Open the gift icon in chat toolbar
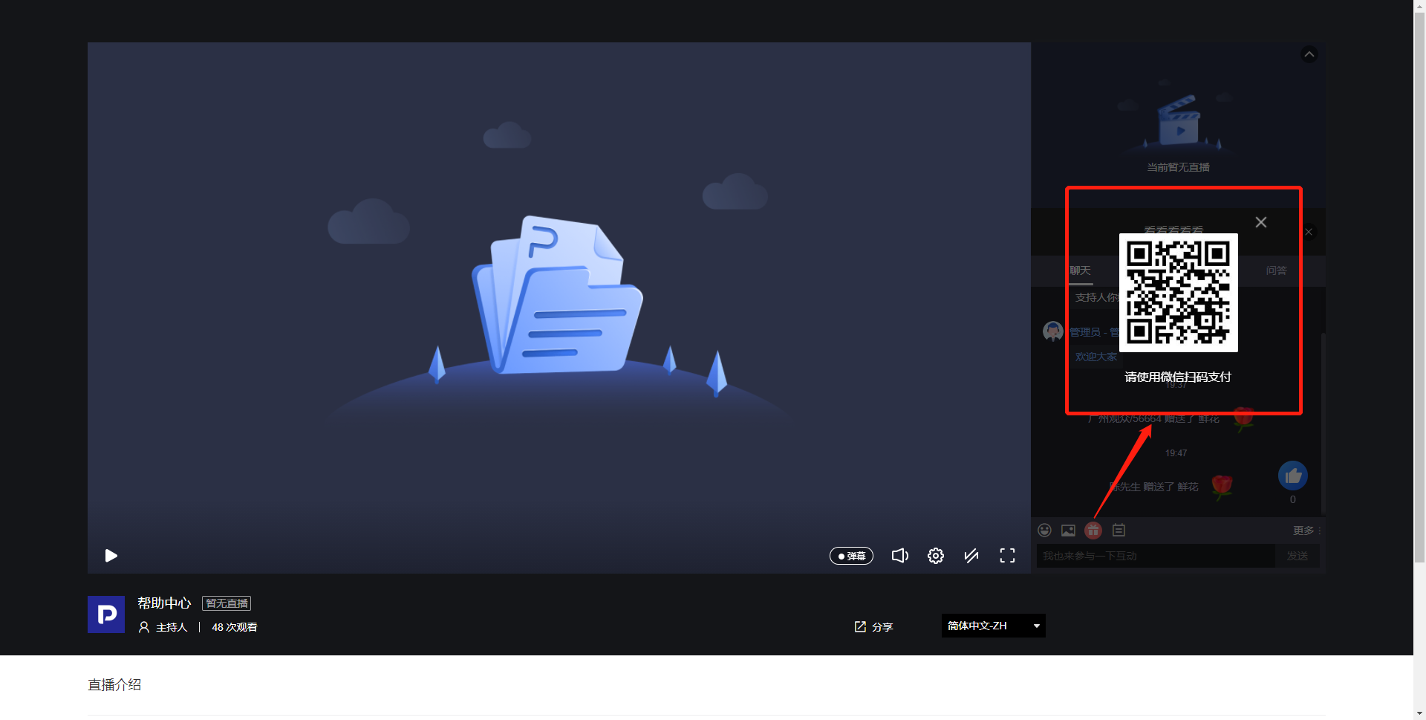 (x=1093, y=531)
